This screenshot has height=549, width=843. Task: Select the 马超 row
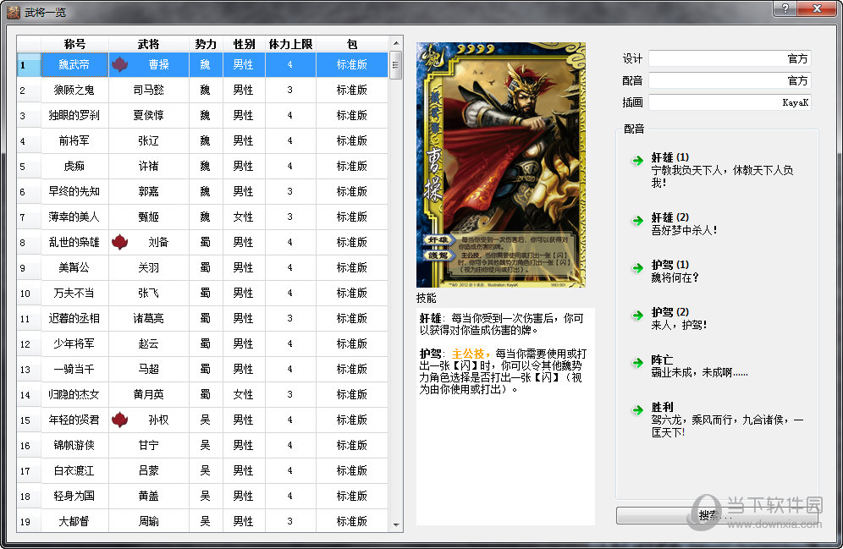(202, 369)
